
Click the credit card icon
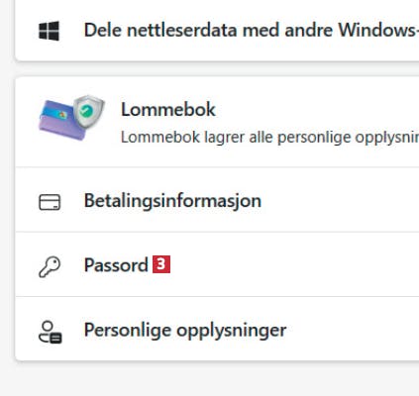pyautogui.click(x=50, y=202)
